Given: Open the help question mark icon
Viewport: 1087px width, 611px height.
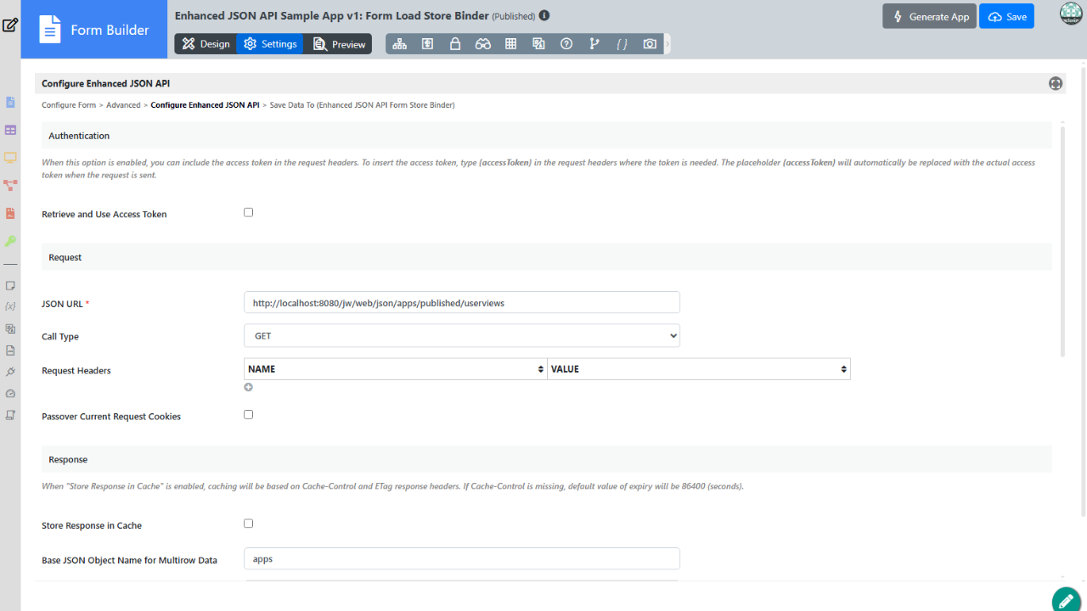Looking at the screenshot, I should coord(566,44).
